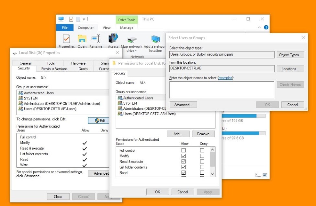Switch to details view in status bar

[x=258, y=175]
